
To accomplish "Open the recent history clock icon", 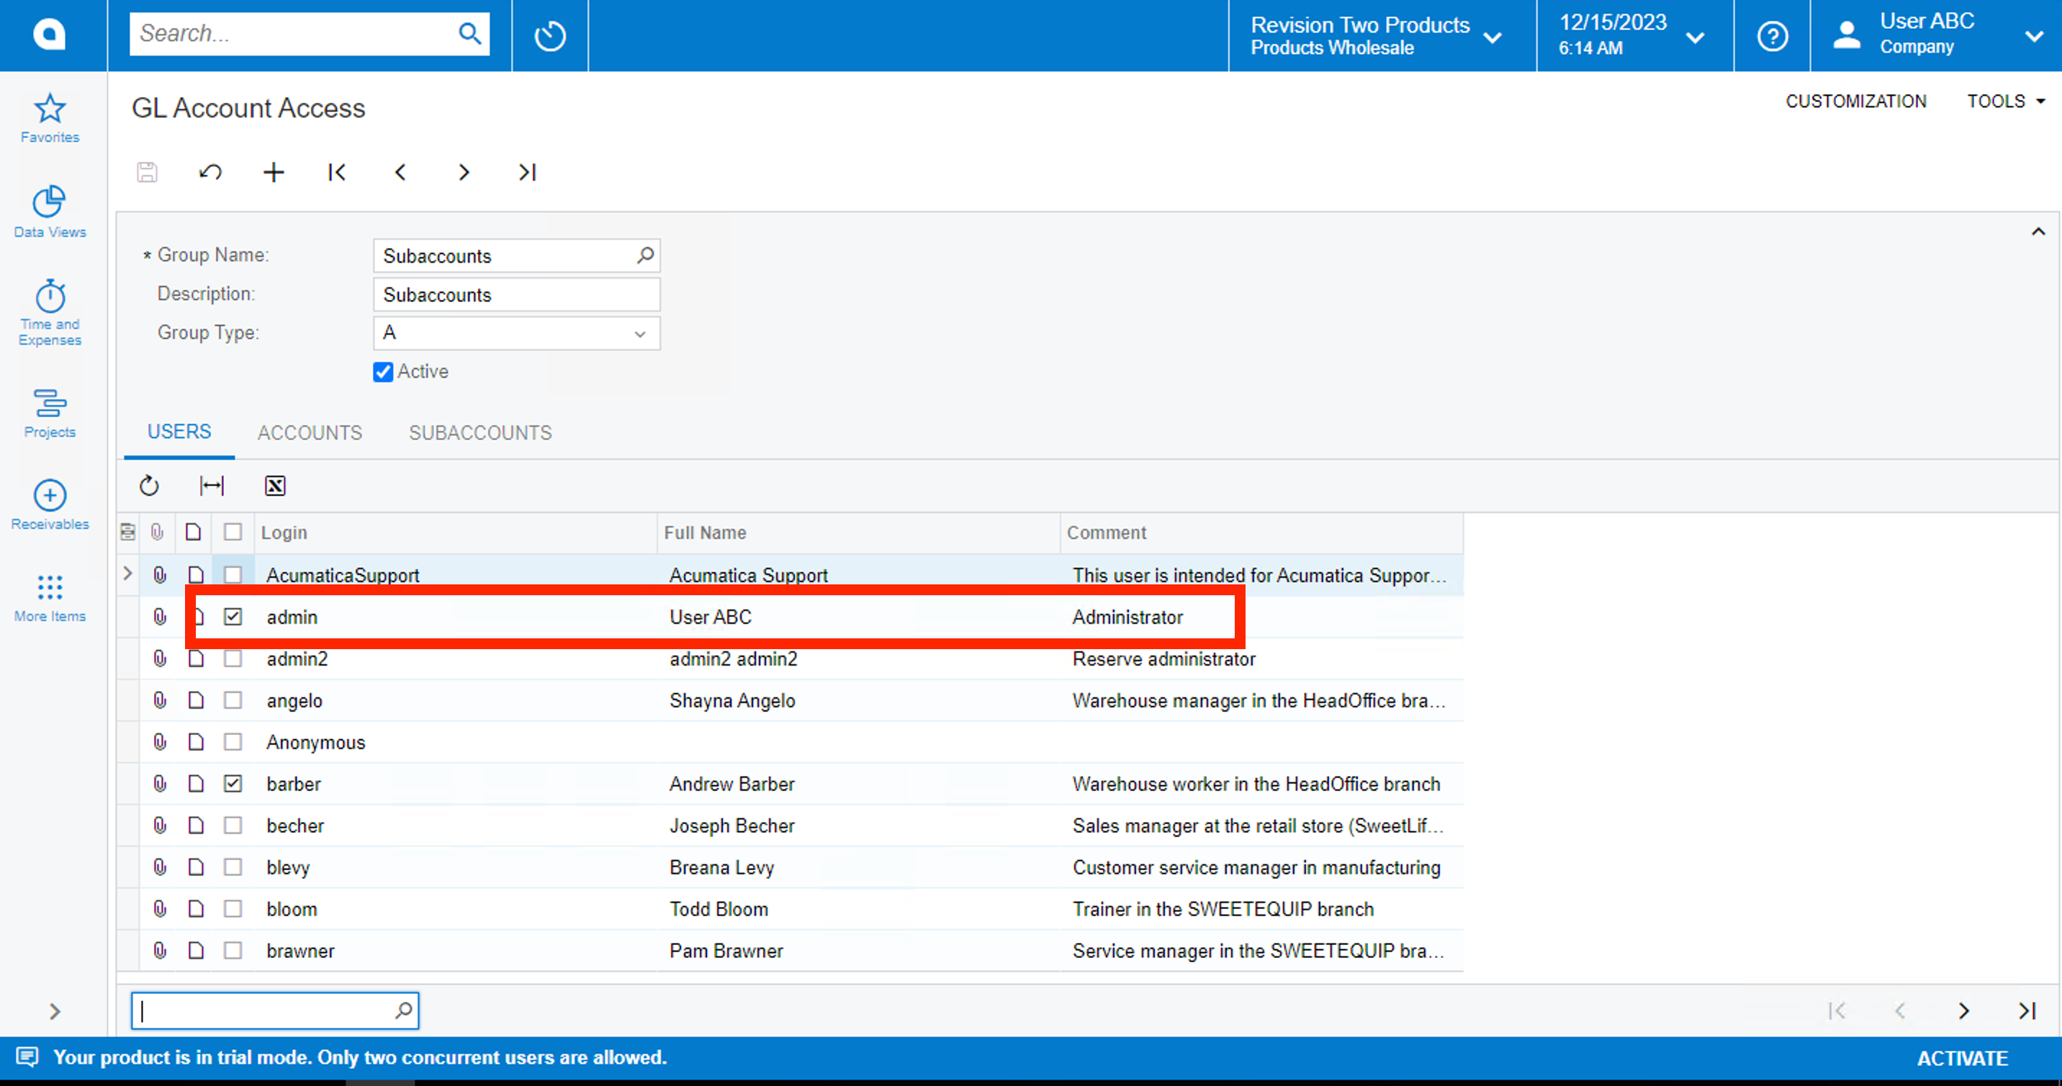I will 550,36.
